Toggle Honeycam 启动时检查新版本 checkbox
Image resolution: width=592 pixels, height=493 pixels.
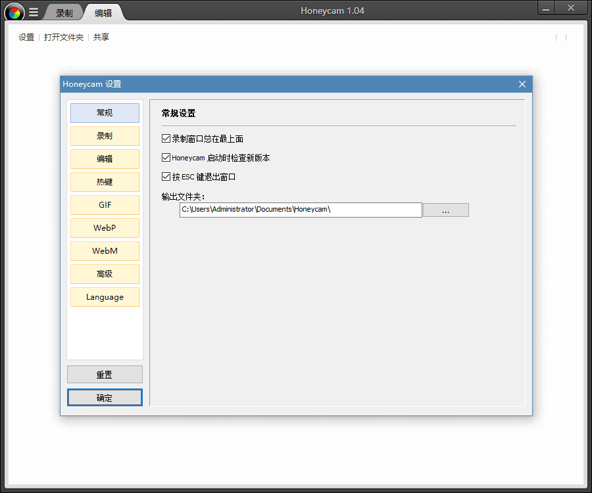tap(166, 157)
